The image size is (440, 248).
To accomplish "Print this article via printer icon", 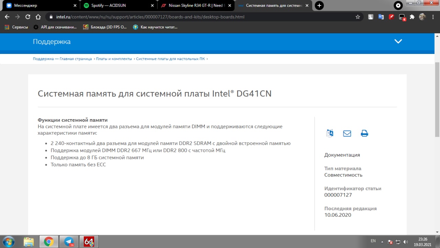I will 364,133.
